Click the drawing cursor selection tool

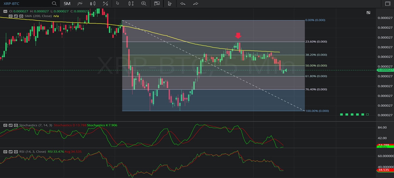point(170,4)
